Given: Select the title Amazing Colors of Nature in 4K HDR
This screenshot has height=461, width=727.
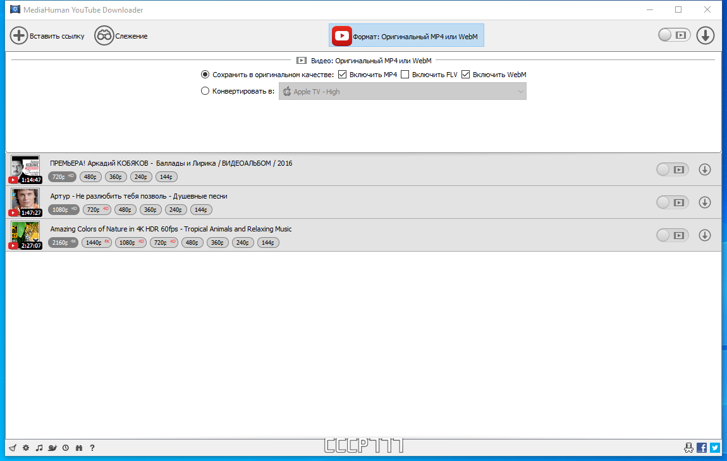Looking at the screenshot, I should [x=171, y=229].
